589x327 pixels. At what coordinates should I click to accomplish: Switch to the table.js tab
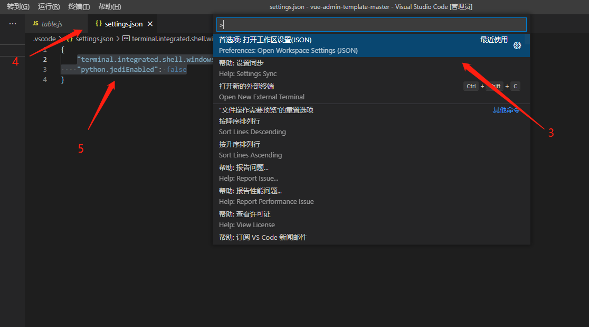56,24
